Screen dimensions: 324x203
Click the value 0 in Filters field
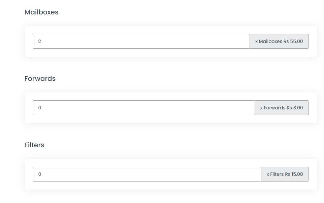click(40, 174)
